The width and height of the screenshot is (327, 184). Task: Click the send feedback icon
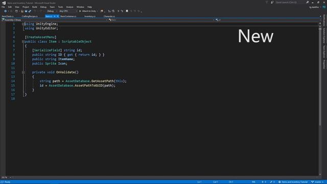(x=272, y=2)
